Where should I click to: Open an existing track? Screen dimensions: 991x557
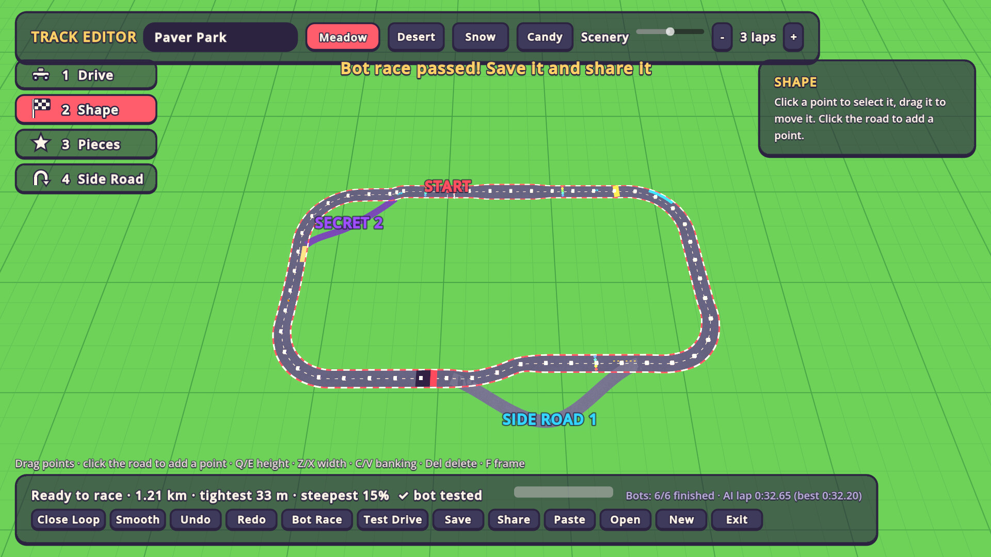625,520
